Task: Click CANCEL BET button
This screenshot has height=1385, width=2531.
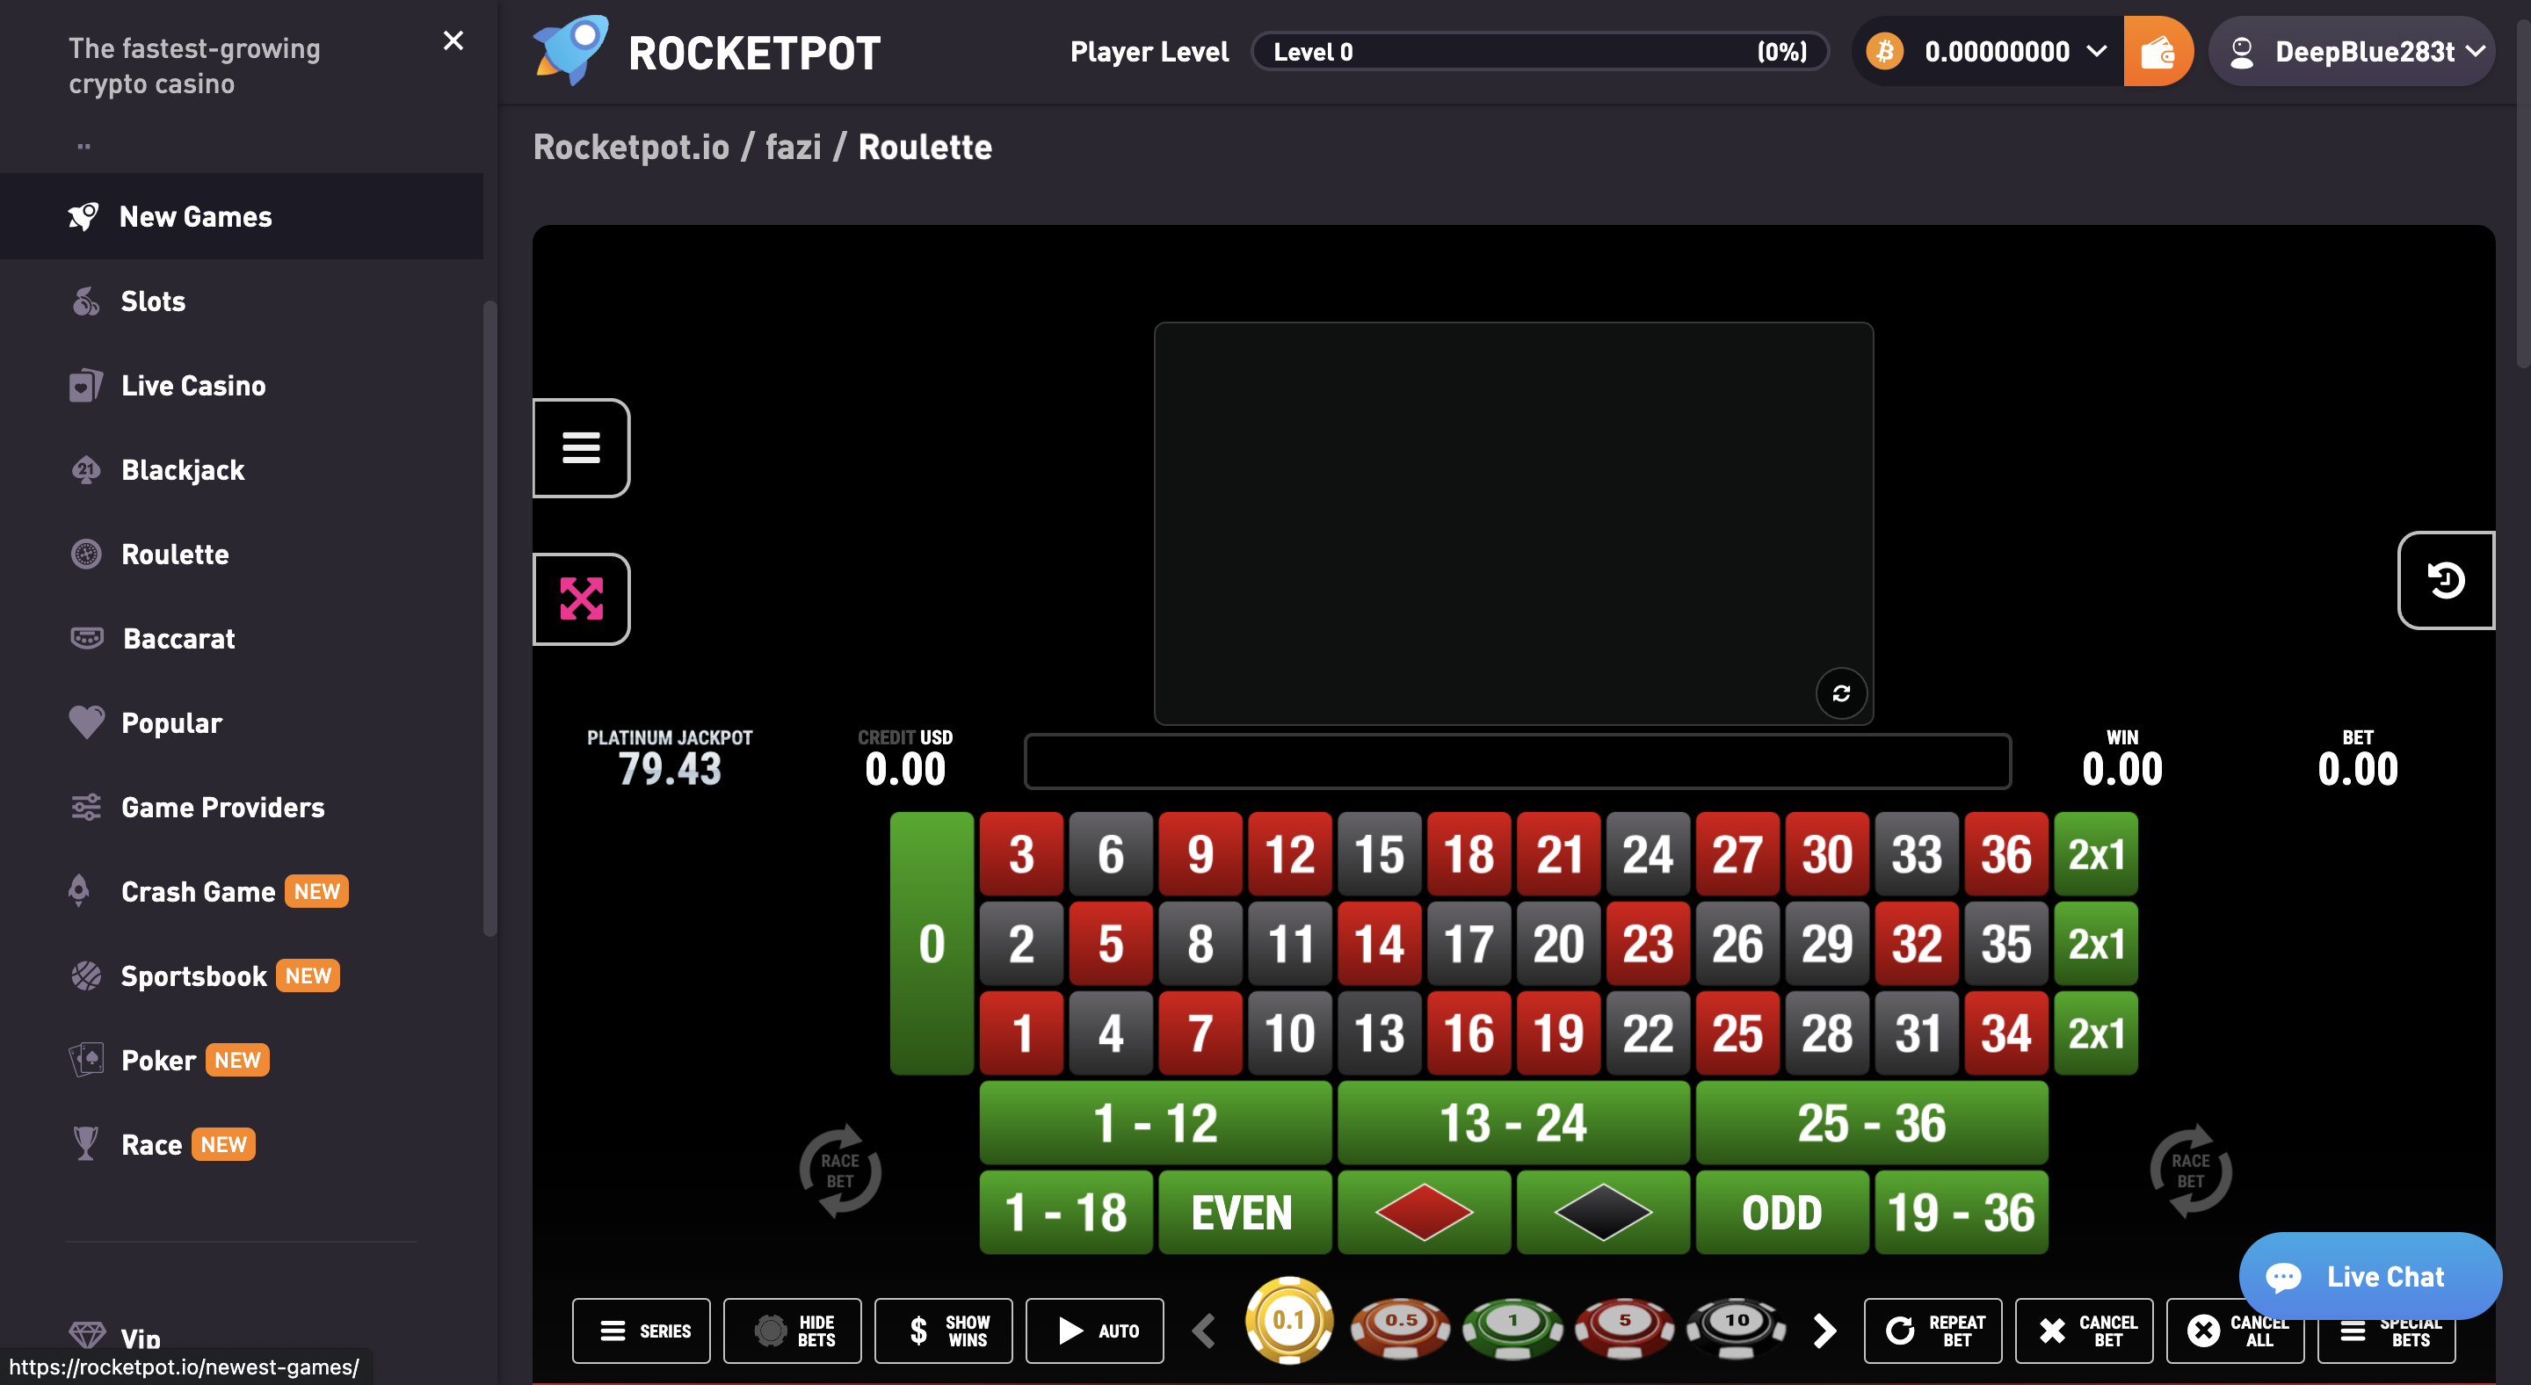Action: click(x=2085, y=1331)
